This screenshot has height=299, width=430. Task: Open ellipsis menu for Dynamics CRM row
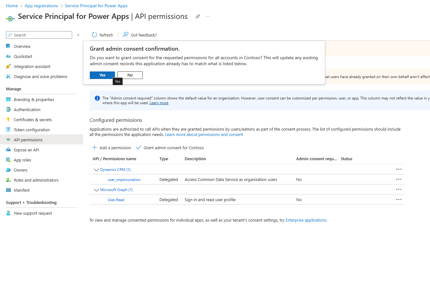point(399,169)
